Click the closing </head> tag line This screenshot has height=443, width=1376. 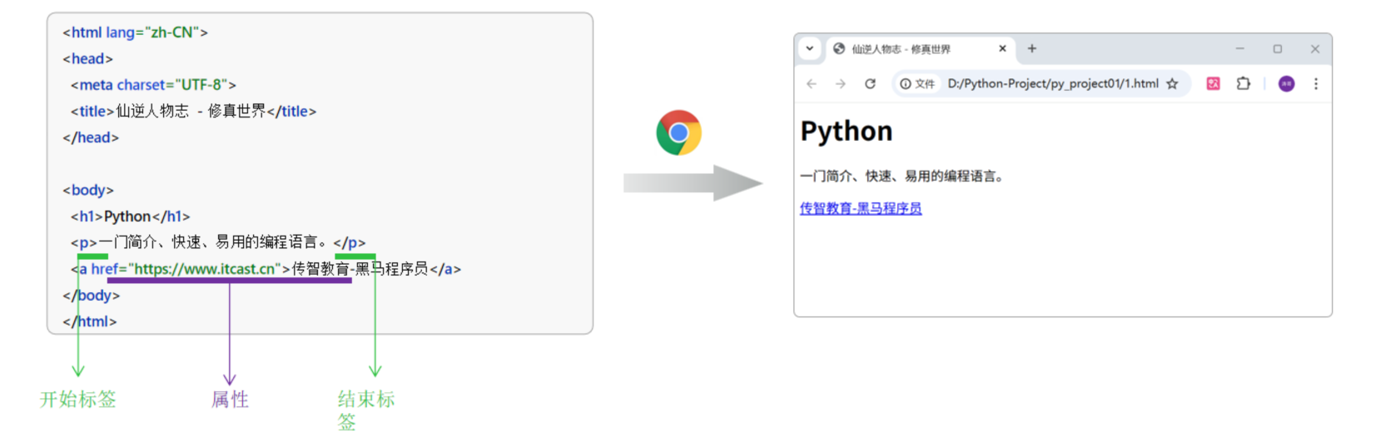point(91,137)
